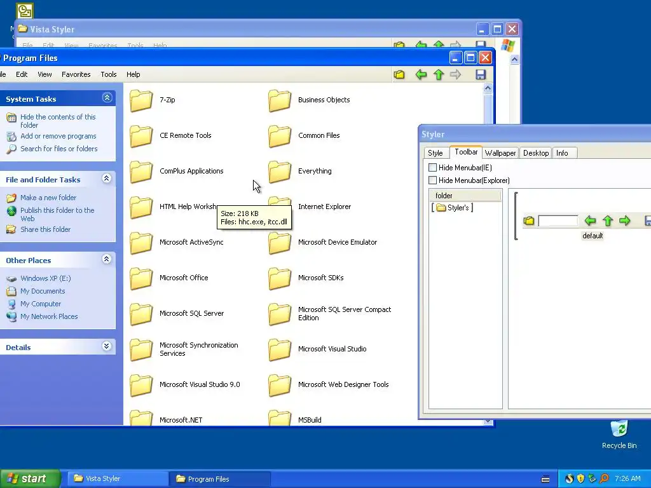Collapse the Other Places panel
Screen dimensions: 651x488
pos(107,259)
